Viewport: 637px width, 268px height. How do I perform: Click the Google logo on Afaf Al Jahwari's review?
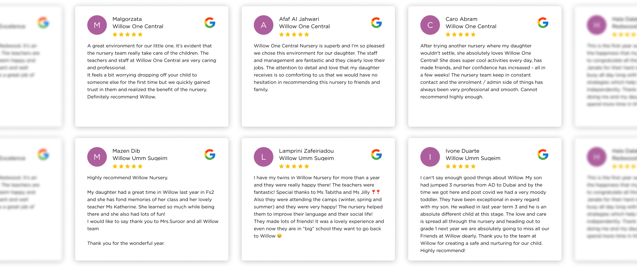377,23
